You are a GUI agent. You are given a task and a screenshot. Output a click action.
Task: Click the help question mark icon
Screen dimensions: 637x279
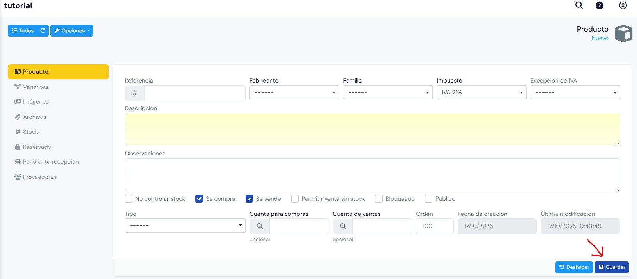pos(600,5)
